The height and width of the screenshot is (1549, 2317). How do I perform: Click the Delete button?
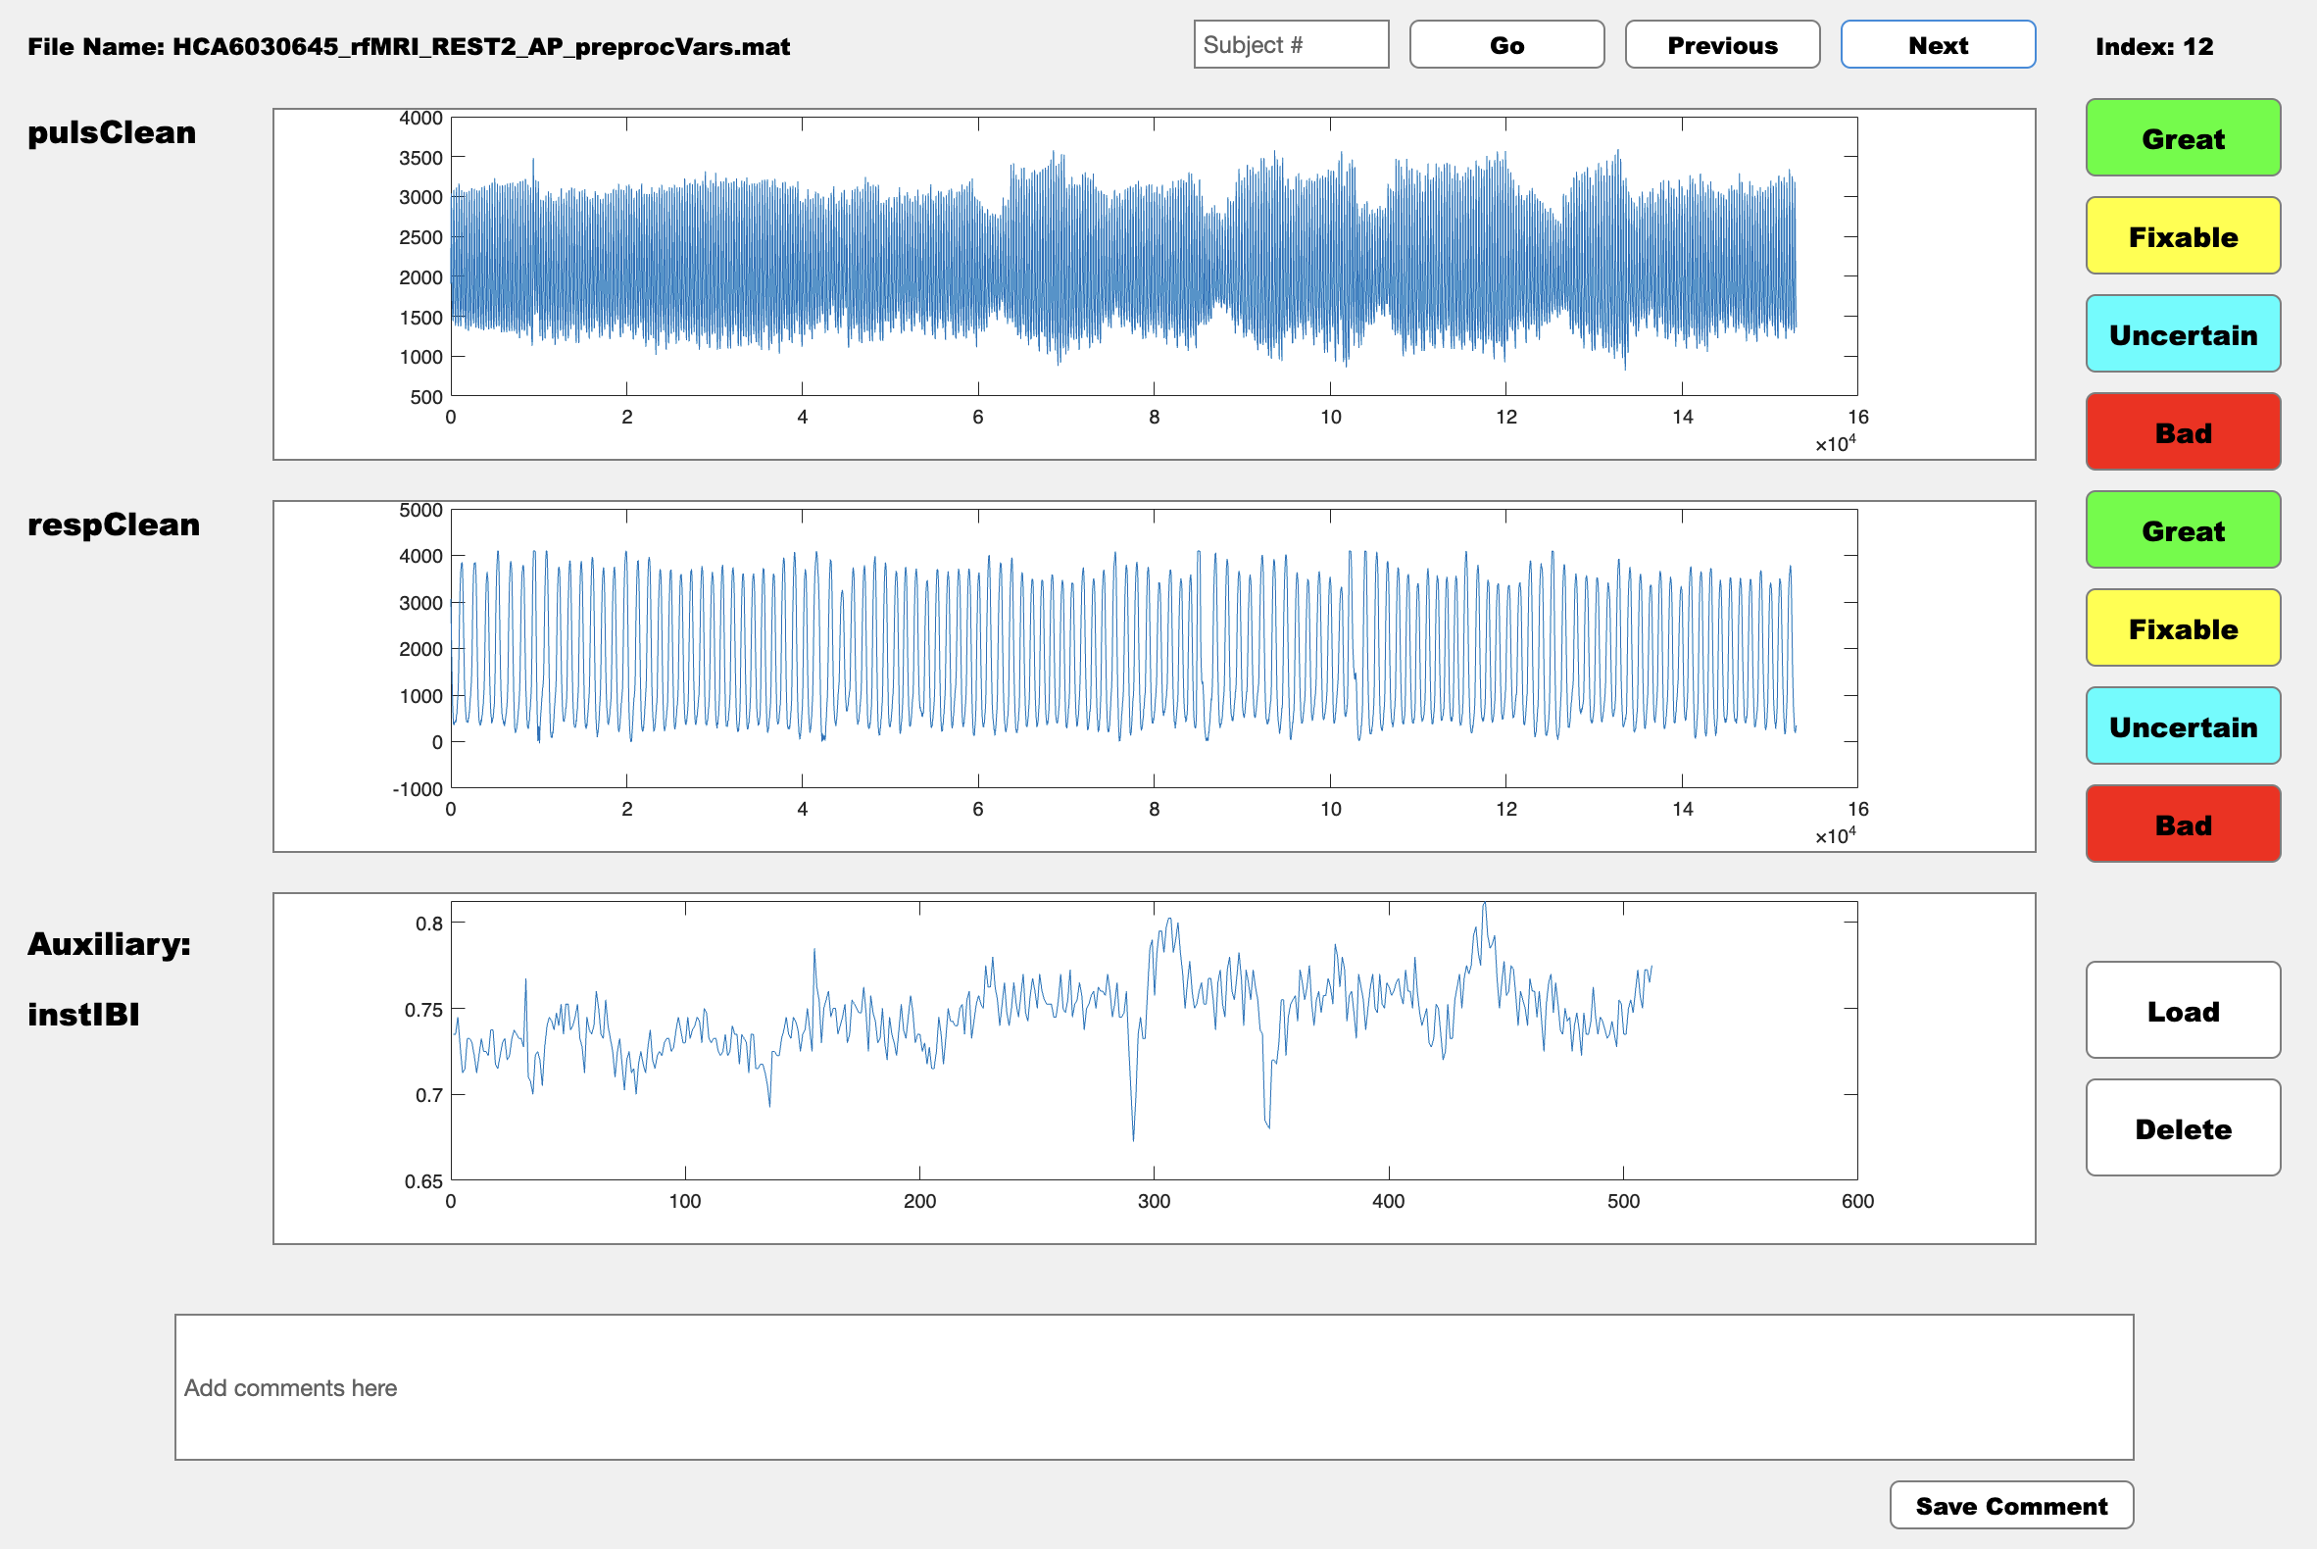(2183, 1128)
